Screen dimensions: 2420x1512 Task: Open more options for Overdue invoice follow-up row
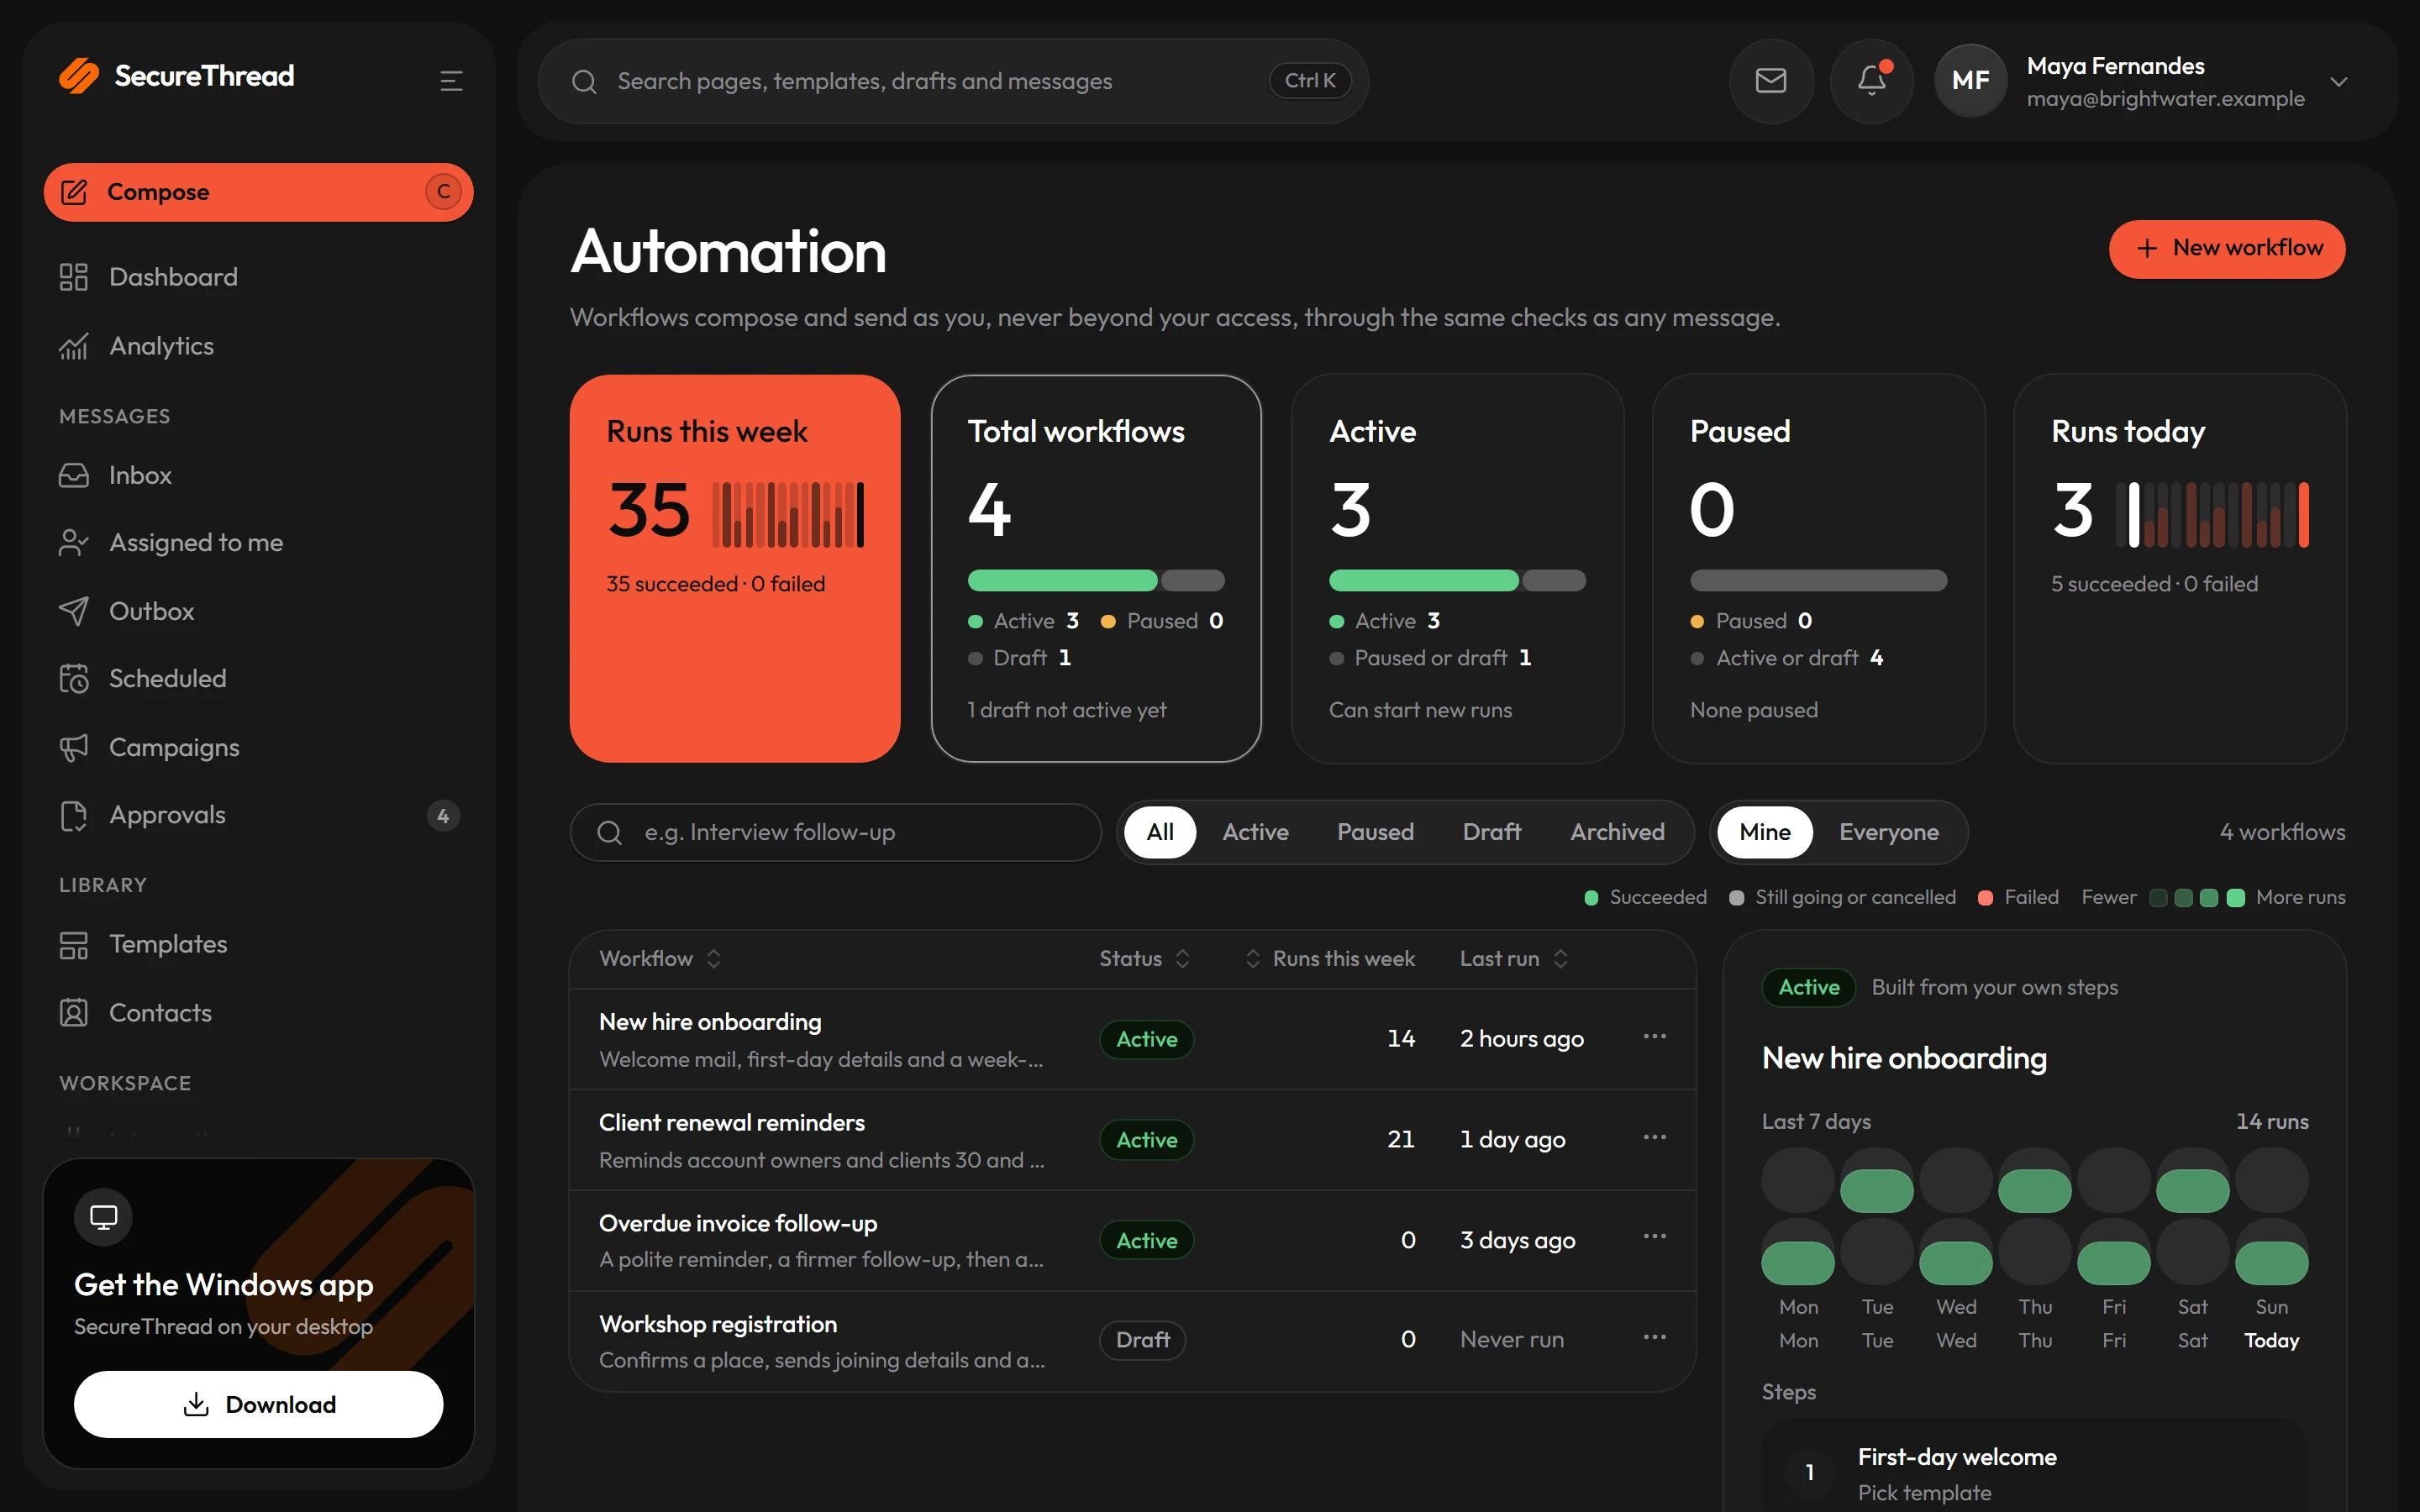click(x=1655, y=1237)
